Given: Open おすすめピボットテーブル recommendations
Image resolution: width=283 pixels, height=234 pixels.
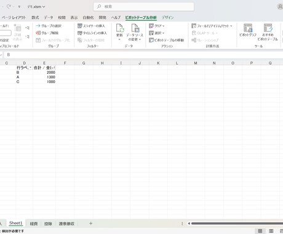Looking at the screenshot, I should [x=268, y=32].
